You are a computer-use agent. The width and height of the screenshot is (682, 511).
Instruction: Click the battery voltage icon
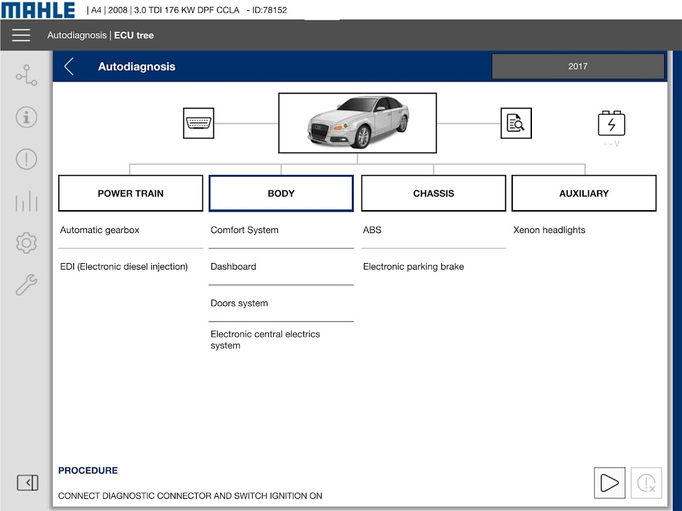(x=611, y=123)
